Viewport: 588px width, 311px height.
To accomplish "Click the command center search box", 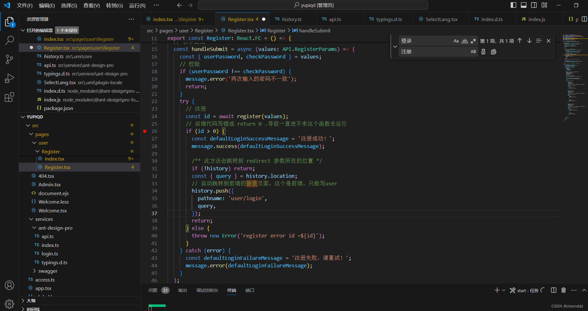I will pos(313,5).
